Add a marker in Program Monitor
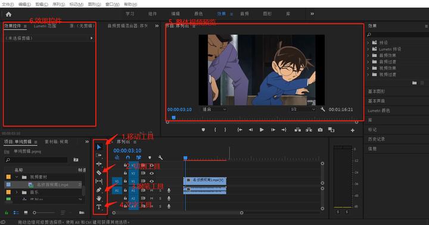429x225 pixels. coord(203,130)
